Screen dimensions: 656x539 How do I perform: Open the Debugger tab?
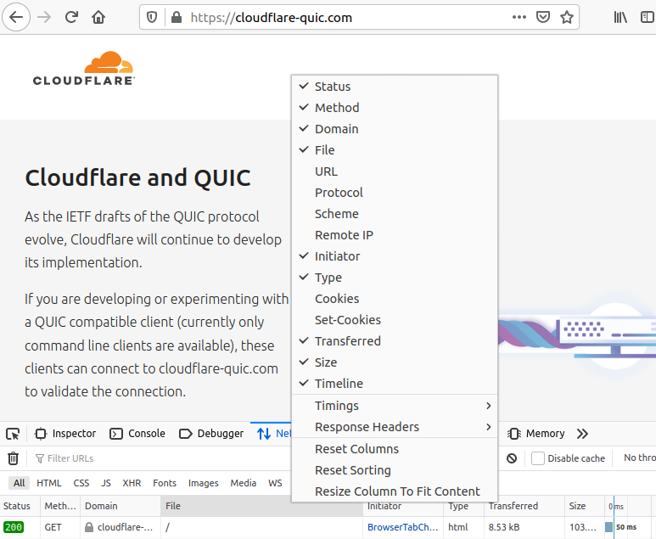[x=210, y=434]
